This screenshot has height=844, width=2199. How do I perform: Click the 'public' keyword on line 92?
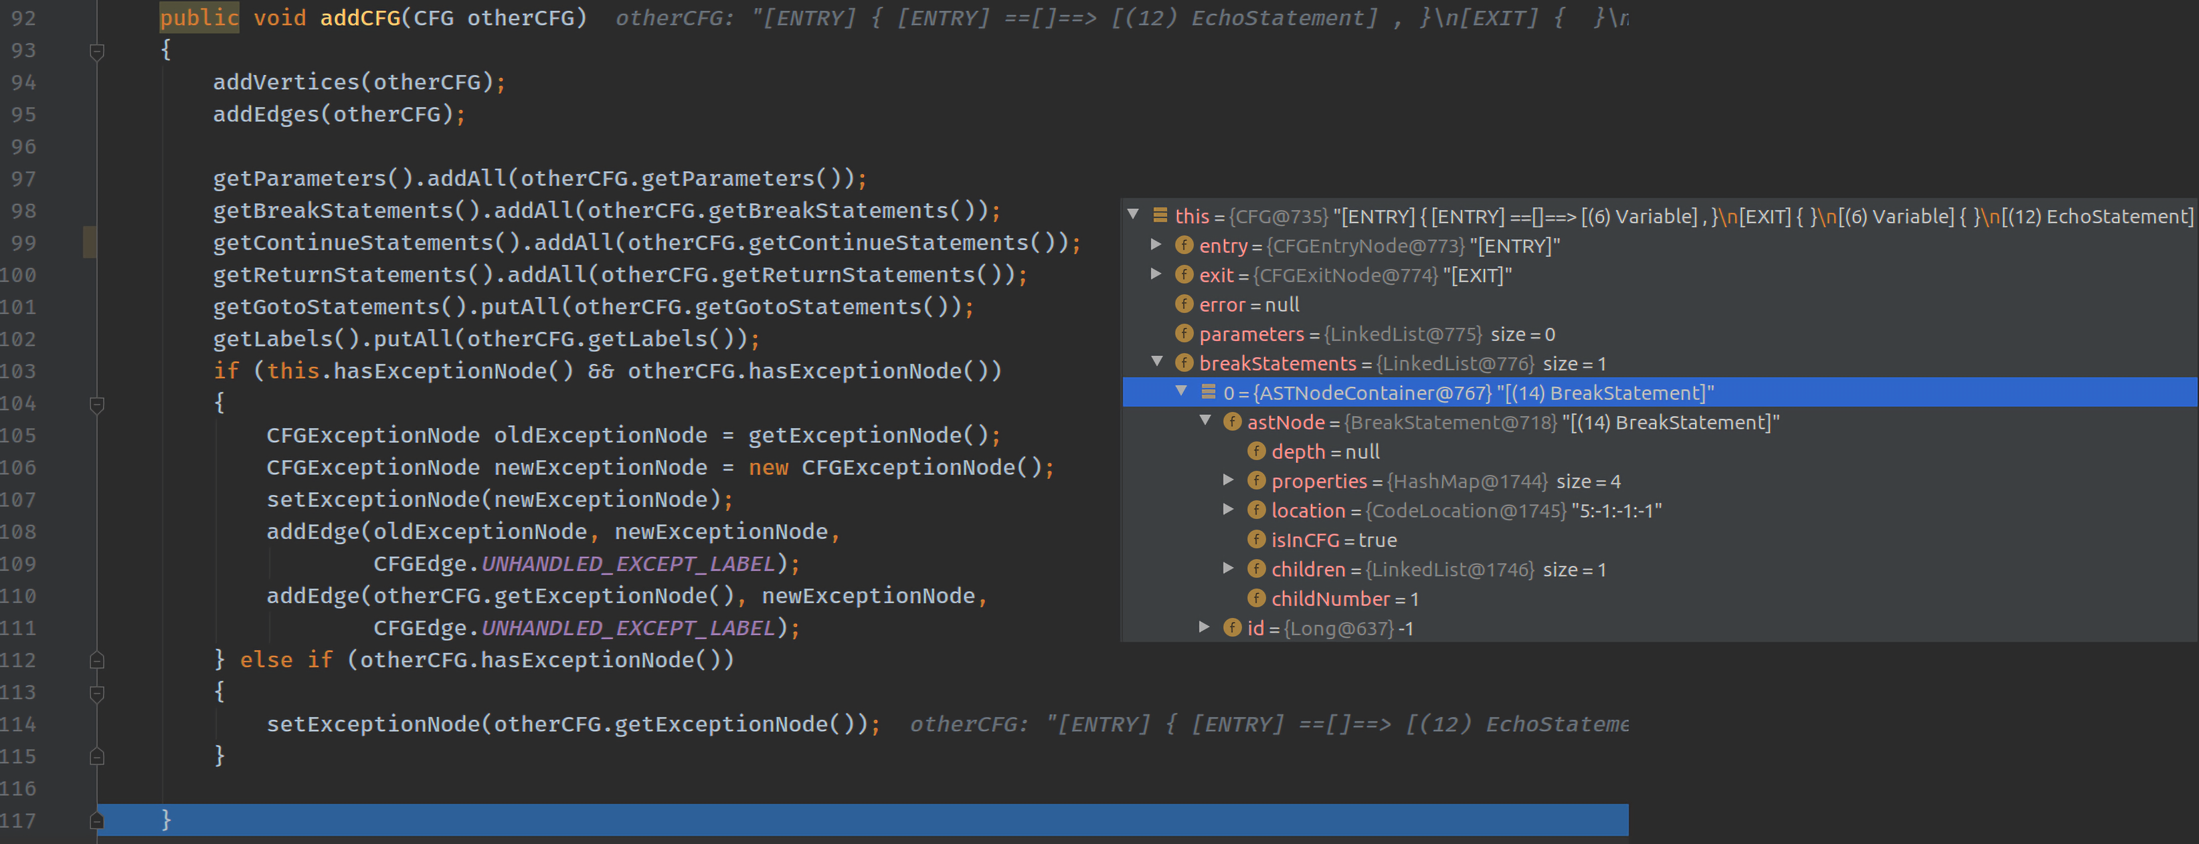(199, 18)
